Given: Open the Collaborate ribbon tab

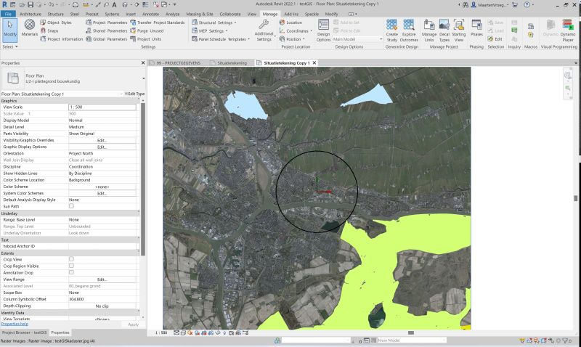Looking at the screenshot, I should click(x=230, y=14).
